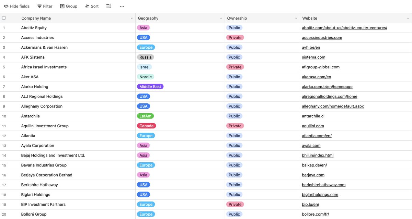
Task: Click the Israel geography tag
Action: pyautogui.click(x=144, y=67)
